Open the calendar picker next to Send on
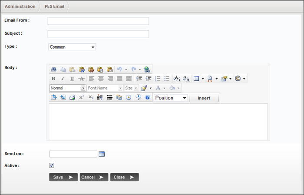Image resolution: width=304 pixels, height=195 pixels. coord(102,154)
